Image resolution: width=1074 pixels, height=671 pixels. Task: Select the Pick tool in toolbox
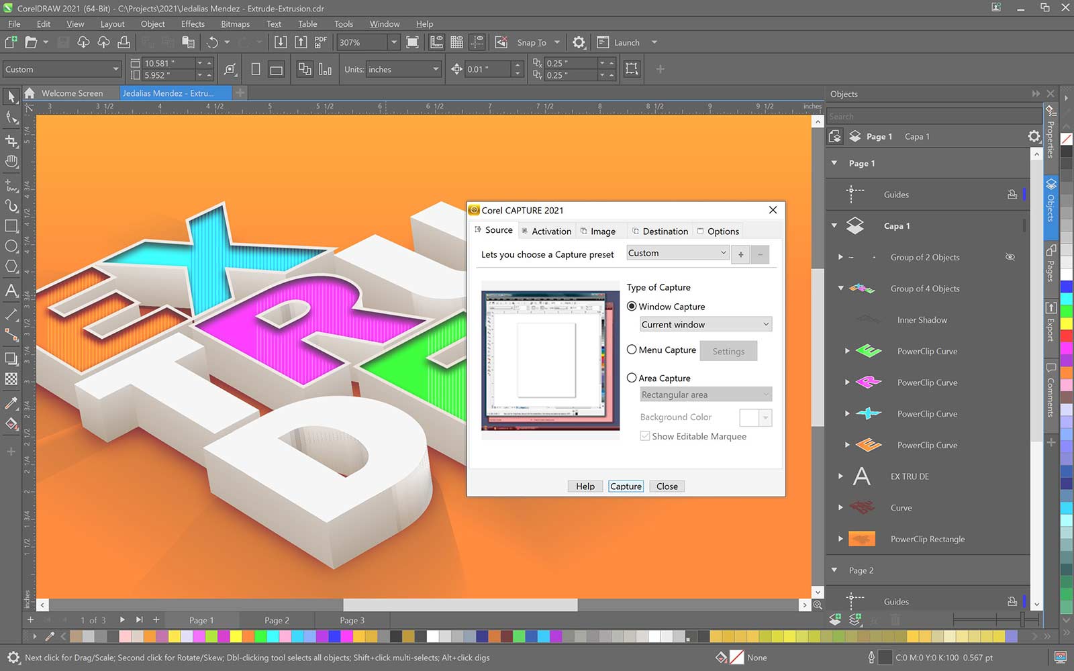tap(11, 97)
